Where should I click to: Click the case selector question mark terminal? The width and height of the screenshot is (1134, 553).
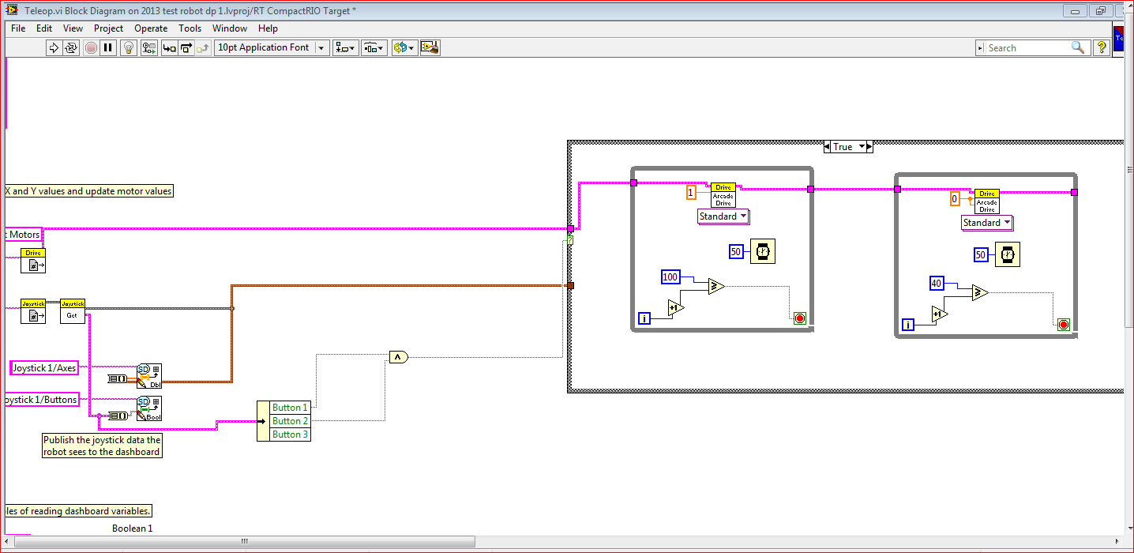570,239
